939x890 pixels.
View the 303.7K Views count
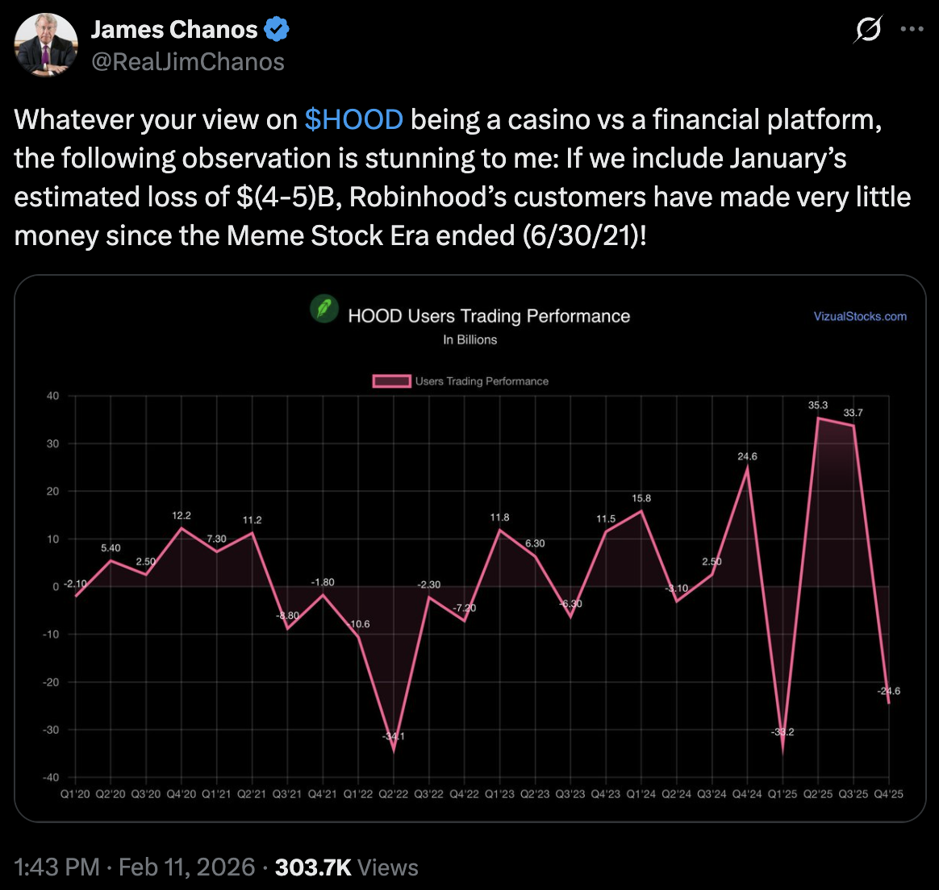tap(347, 867)
